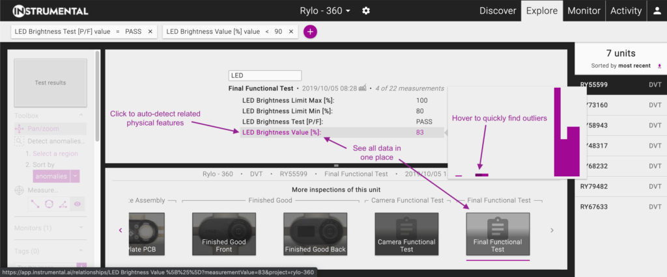Toggle measurement visibility eye icon
The width and height of the screenshot is (667, 277).
coord(78,204)
